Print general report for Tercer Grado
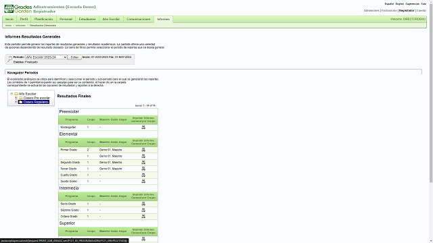Viewport: 433px width, 243px height. point(143,169)
